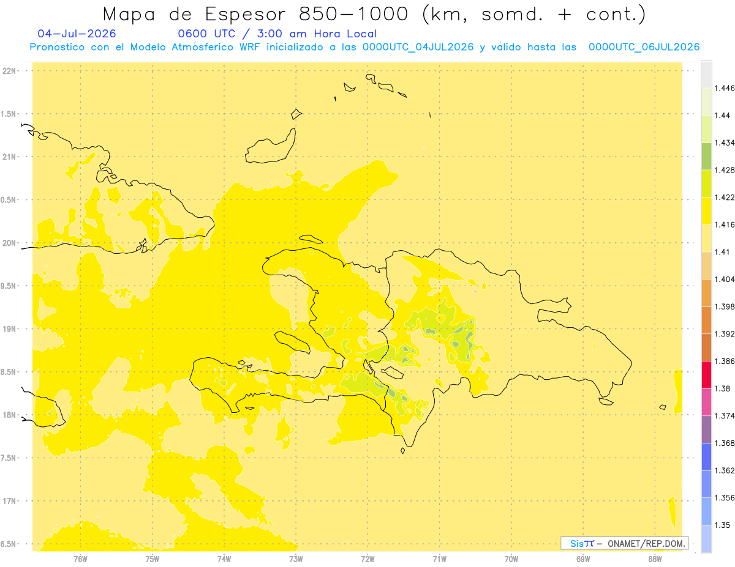Click the legend value 1.434
The width and height of the screenshot is (735, 567).
click(724, 143)
